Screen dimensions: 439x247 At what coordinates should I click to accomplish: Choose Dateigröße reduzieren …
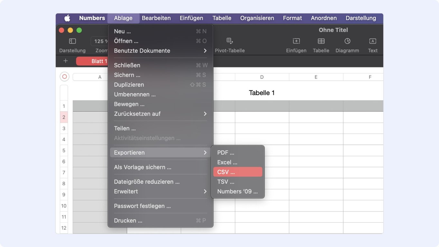160,182
